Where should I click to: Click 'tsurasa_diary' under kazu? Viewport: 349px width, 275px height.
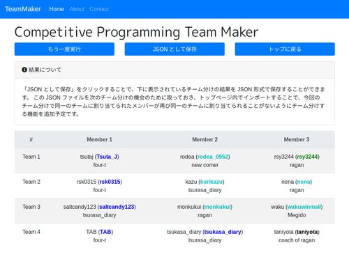pos(205,190)
